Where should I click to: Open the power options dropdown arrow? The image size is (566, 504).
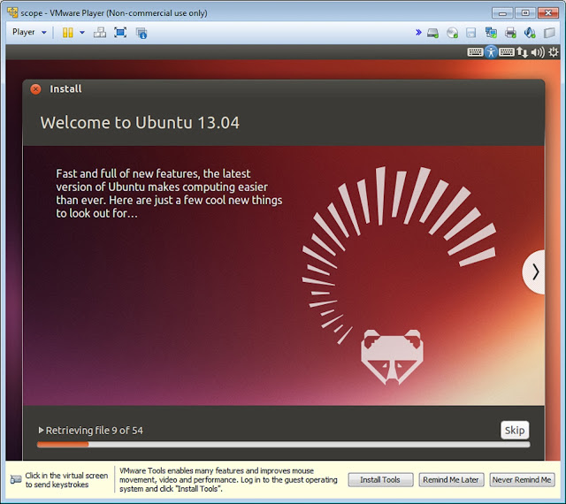82,33
